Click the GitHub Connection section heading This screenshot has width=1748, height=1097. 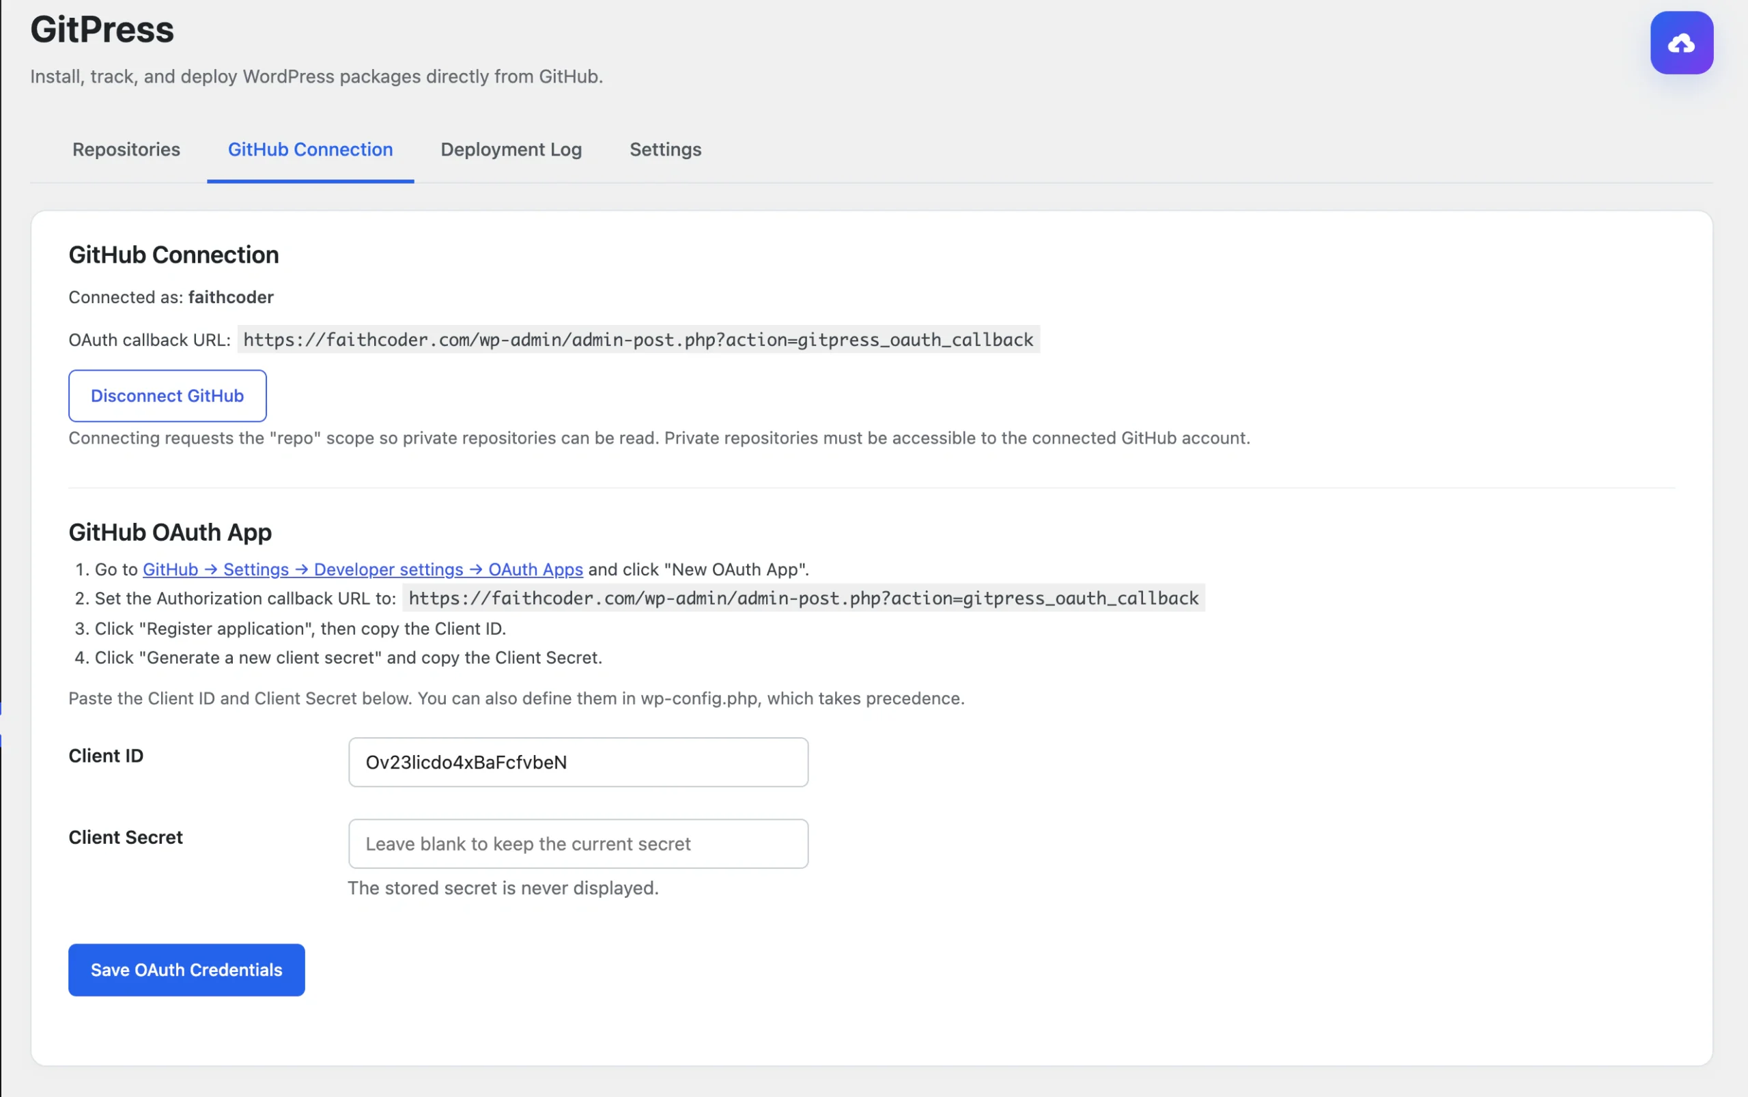(x=174, y=255)
